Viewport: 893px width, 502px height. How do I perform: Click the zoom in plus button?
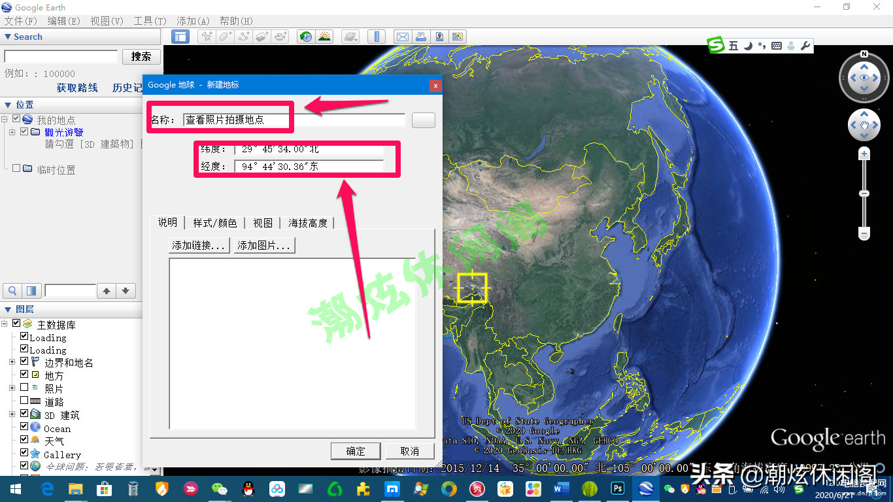[x=864, y=154]
